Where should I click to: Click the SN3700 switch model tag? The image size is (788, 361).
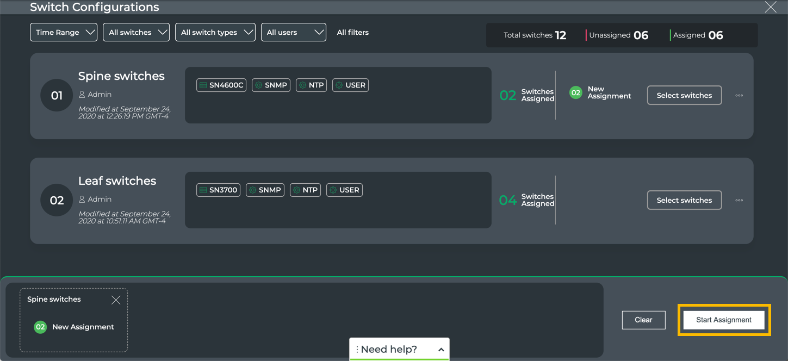pyautogui.click(x=218, y=190)
